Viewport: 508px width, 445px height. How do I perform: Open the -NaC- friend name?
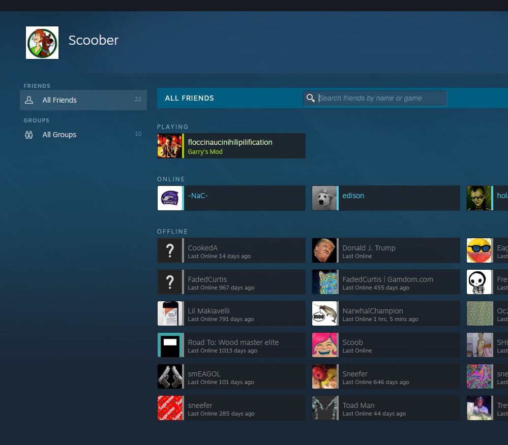(x=198, y=196)
